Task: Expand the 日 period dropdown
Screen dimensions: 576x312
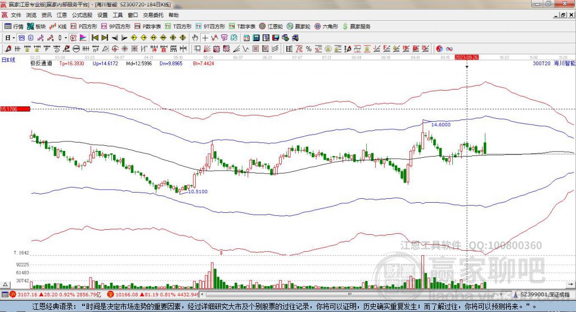Action: tap(13, 38)
